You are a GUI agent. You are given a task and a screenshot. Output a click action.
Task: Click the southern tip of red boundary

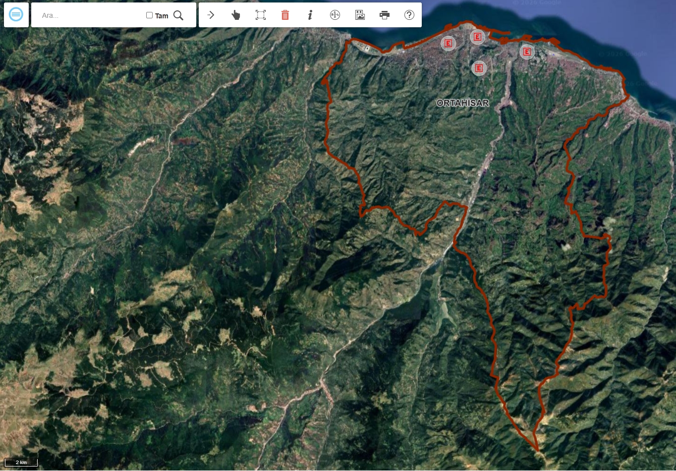pyautogui.click(x=538, y=450)
